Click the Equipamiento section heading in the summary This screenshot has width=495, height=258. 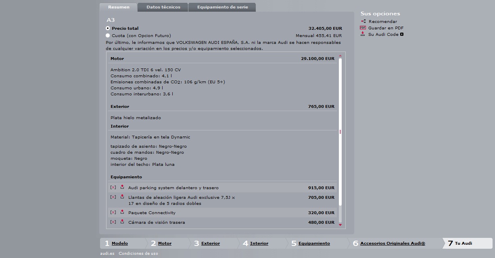(126, 177)
